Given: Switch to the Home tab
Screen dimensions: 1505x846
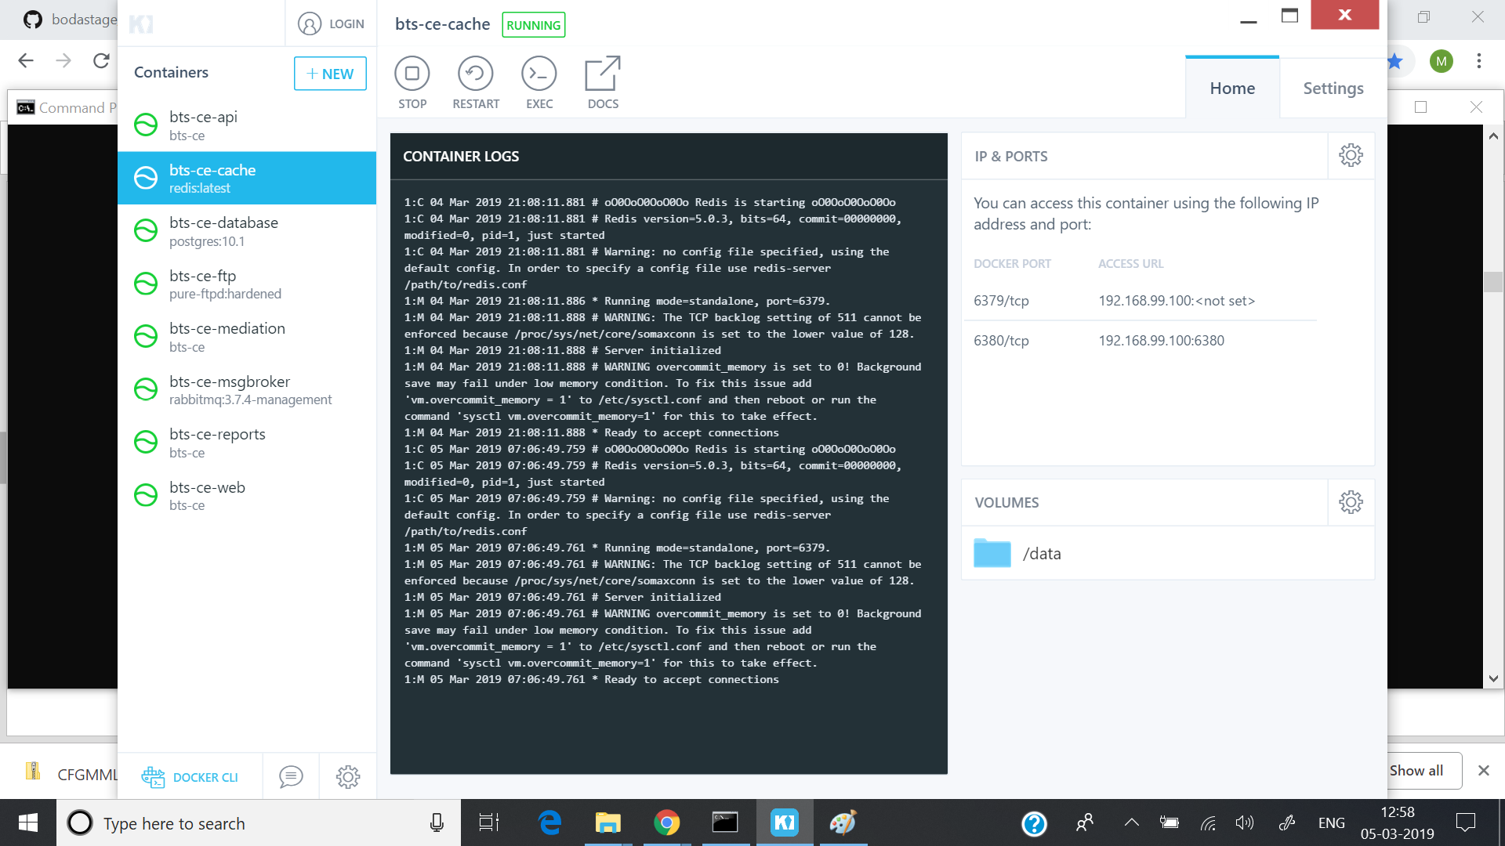Looking at the screenshot, I should pyautogui.click(x=1232, y=88).
